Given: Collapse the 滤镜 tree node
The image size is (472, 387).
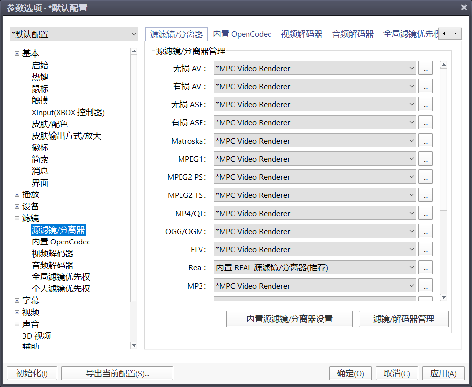Looking at the screenshot, I should coord(17,218).
